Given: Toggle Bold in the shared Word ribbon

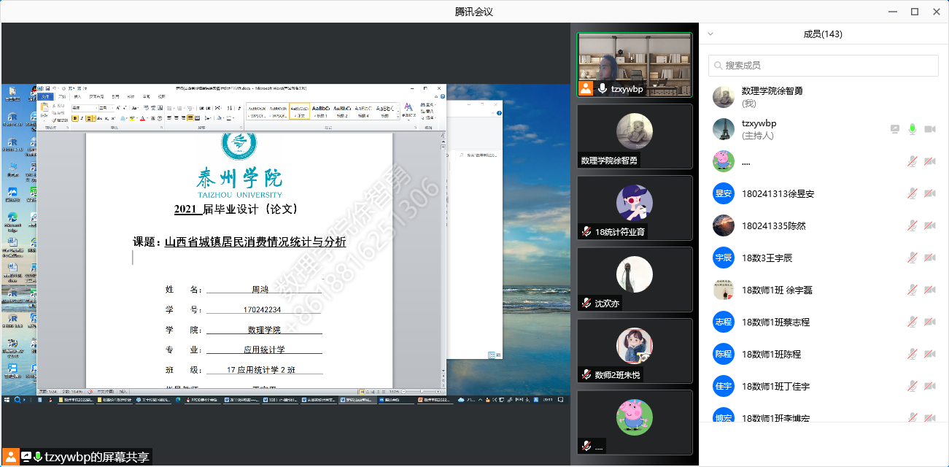Looking at the screenshot, I should [74, 118].
